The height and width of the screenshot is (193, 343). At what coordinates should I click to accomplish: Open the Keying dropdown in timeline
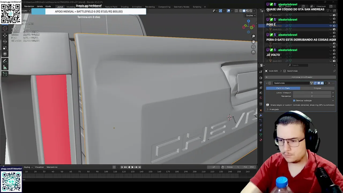click(x=28, y=167)
